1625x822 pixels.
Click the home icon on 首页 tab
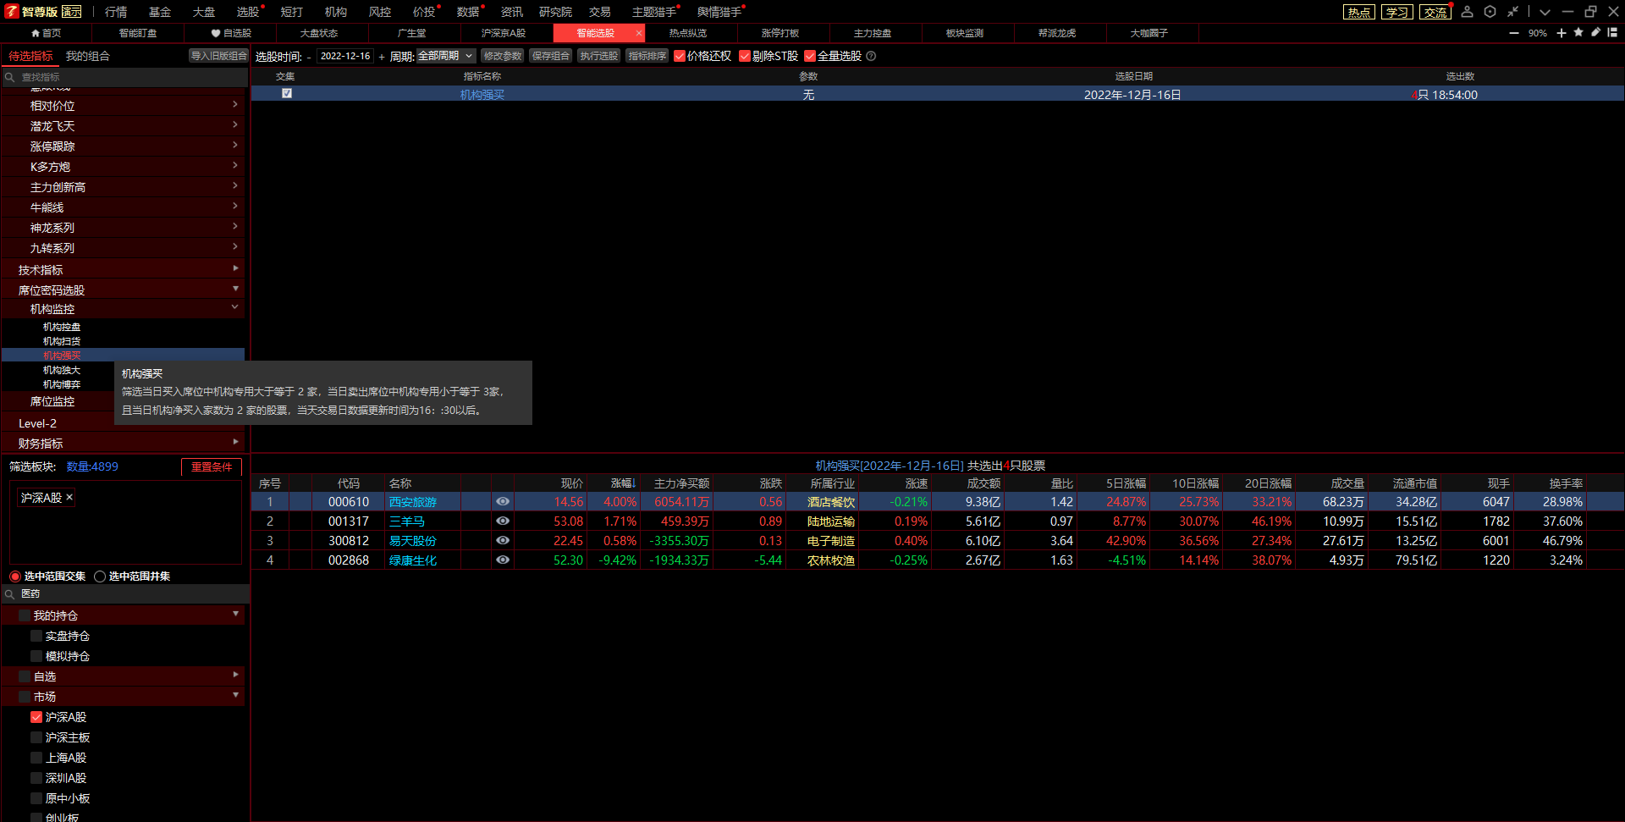tap(36, 33)
